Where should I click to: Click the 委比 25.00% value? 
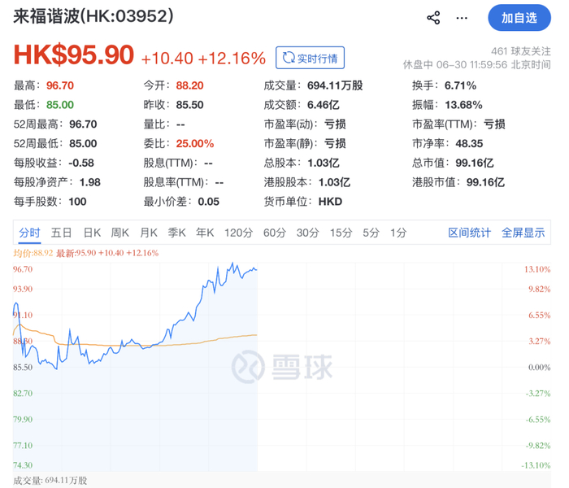tap(195, 143)
